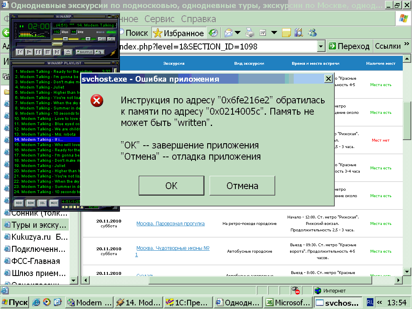412x309 pixels.
Task: Click the Print toolbar icon
Action: tap(250, 33)
